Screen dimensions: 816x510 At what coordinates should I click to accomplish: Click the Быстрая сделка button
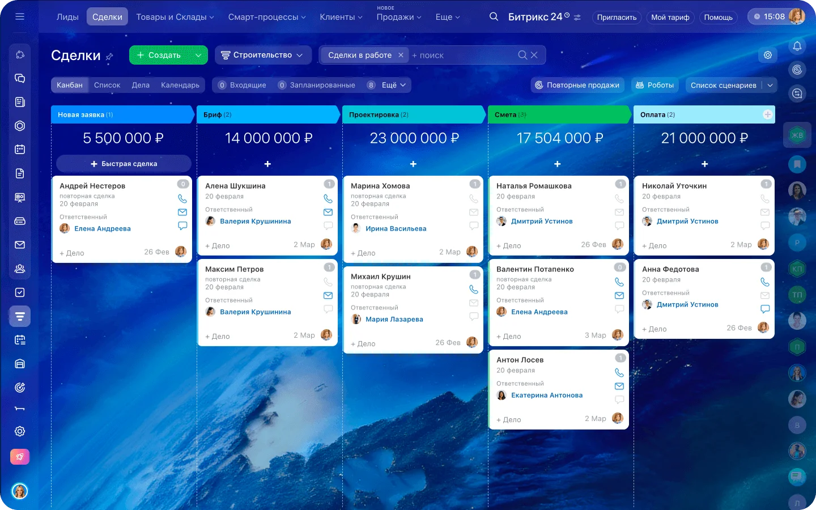coord(124,164)
